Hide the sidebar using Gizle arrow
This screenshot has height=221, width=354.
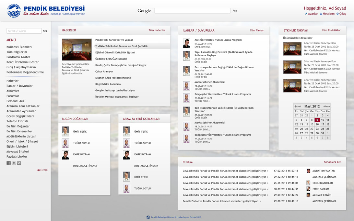pos(42,170)
